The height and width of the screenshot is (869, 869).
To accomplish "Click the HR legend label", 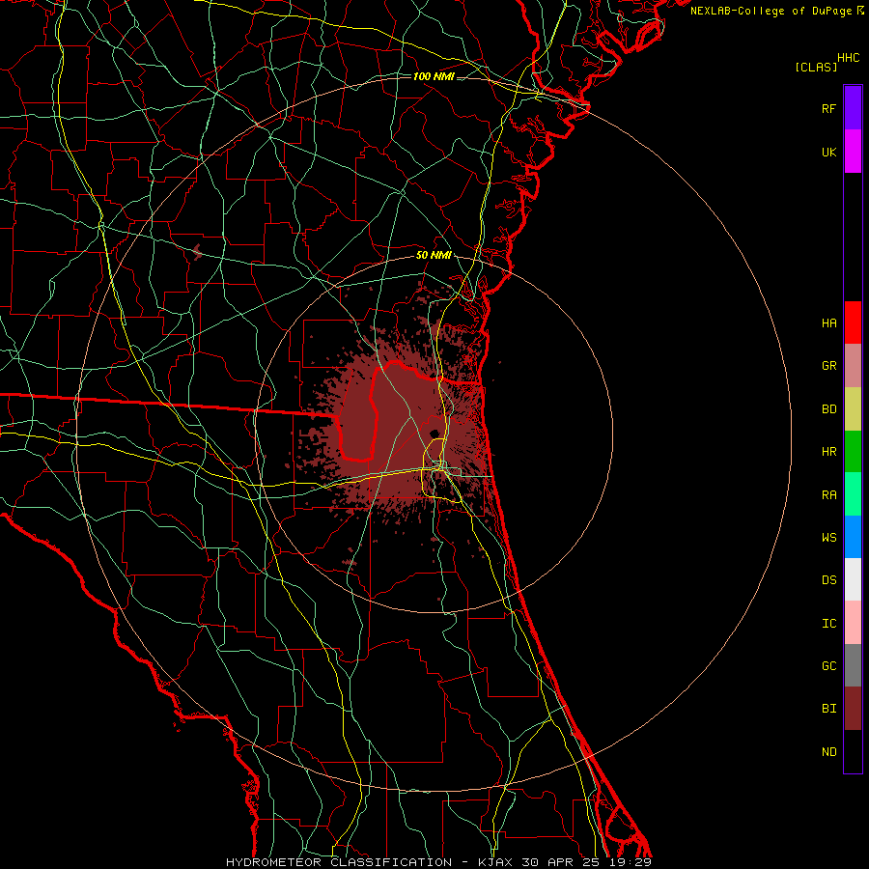I will point(828,452).
